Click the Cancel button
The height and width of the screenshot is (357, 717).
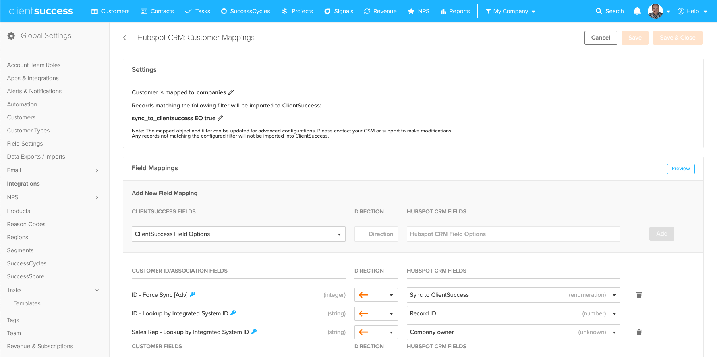[601, 38]
